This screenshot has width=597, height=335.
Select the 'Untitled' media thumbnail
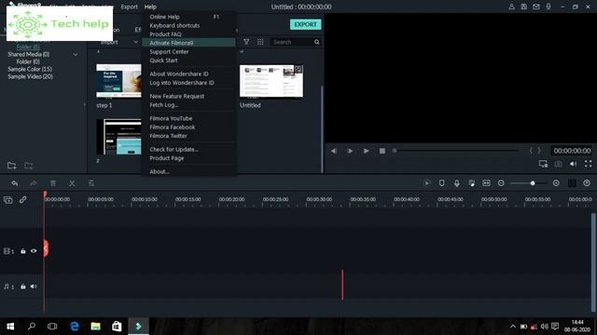(271, 81)
